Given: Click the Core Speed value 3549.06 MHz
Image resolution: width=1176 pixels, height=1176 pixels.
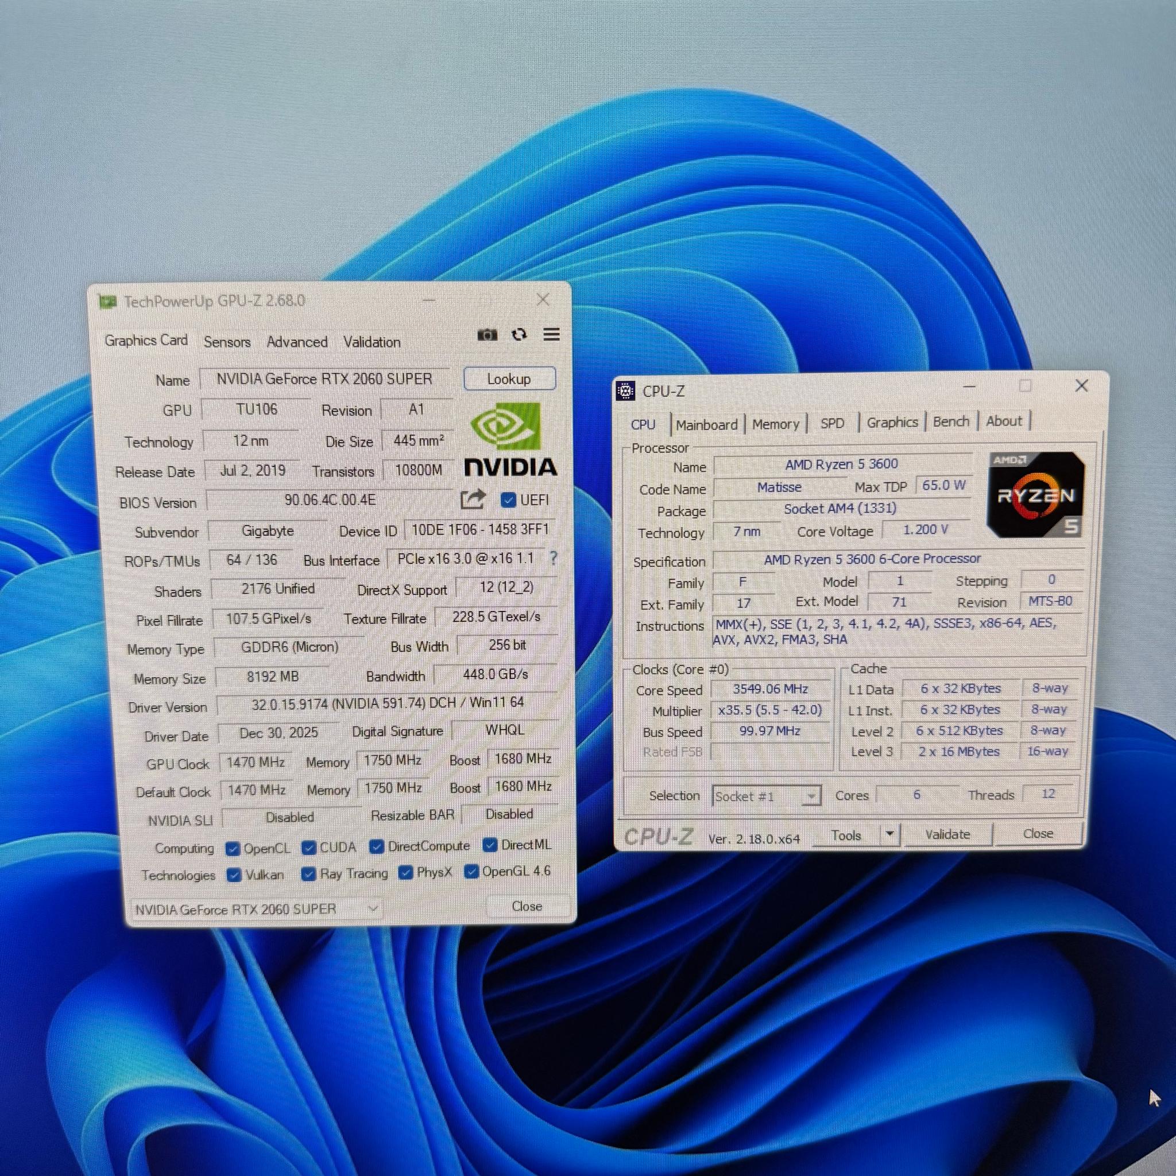Looking at the screenshot, I should click(771, 689).
